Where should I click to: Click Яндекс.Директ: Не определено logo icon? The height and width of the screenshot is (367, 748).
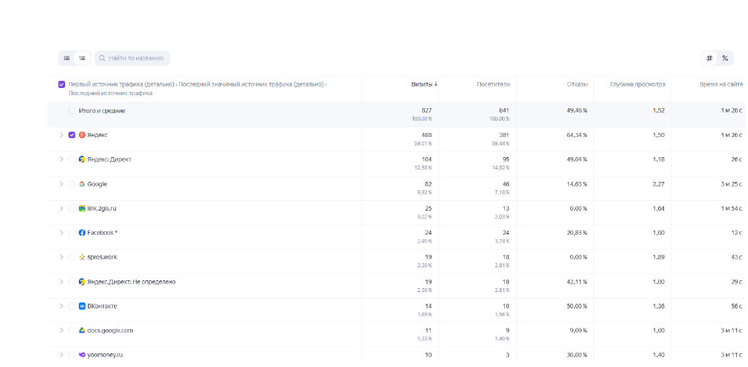coord(82,282)
